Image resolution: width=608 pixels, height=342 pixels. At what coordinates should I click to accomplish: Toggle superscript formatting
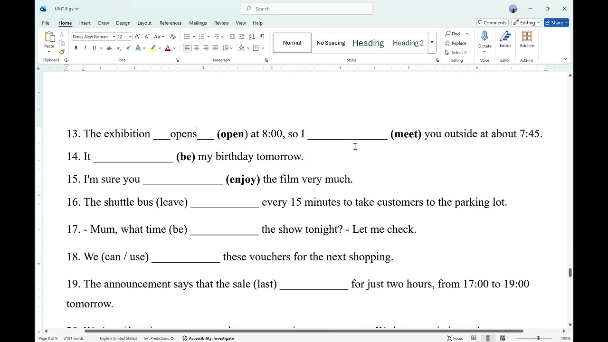click(128, 48)
